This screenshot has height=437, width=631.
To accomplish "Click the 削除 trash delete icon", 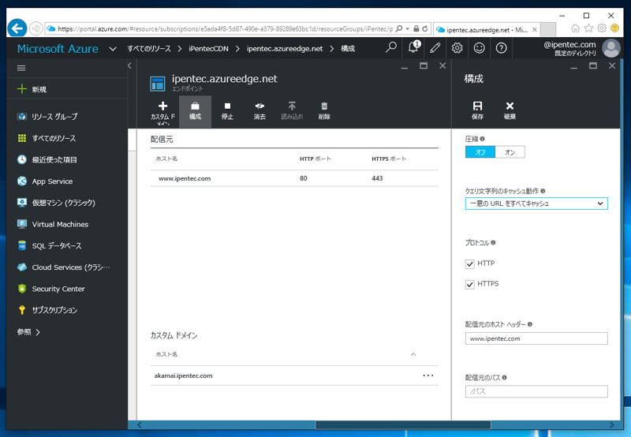I will (x=324, y=106).
